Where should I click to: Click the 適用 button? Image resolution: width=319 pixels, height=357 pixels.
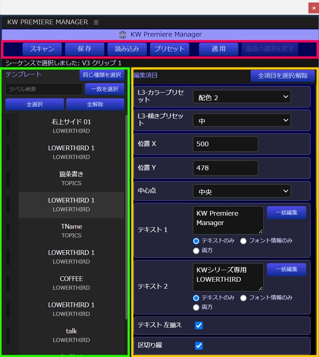(x=218, y=49)
